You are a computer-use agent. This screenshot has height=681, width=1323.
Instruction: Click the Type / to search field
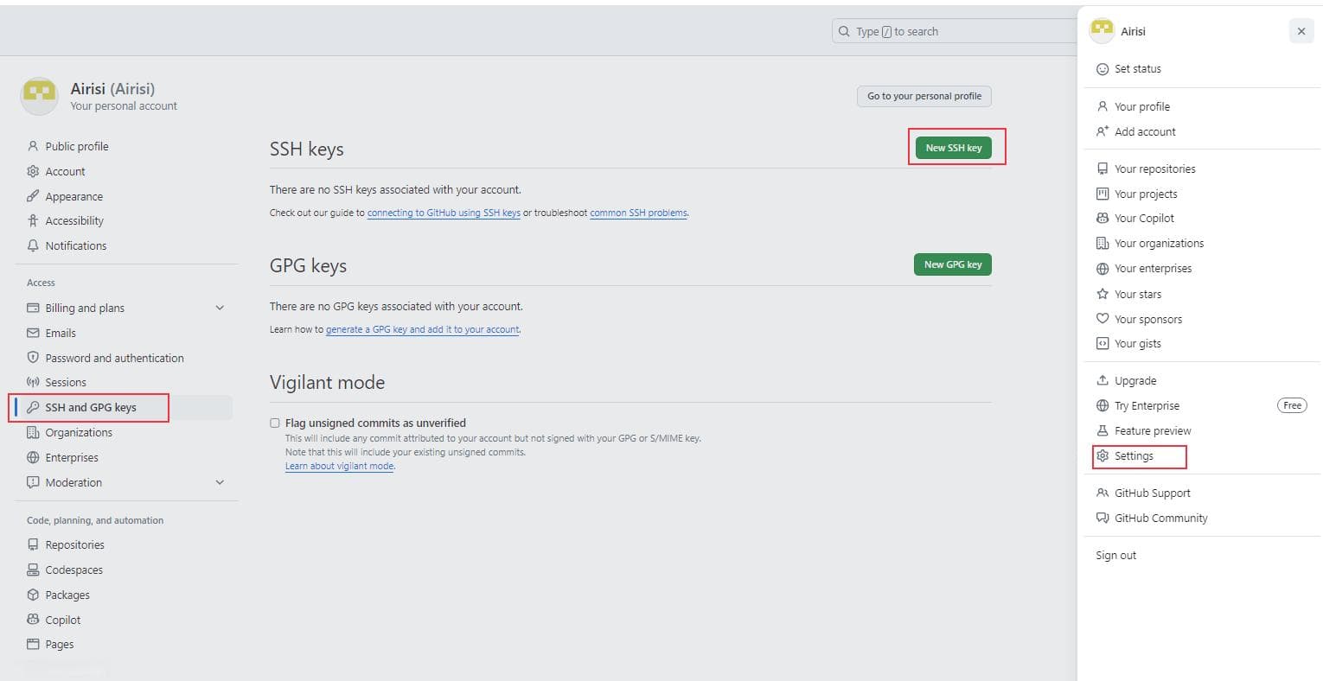955,31
